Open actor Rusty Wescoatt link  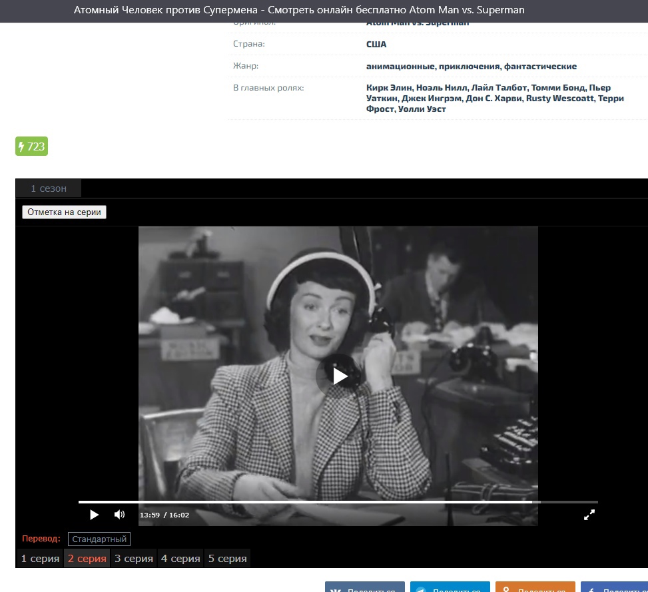[559, 99]
